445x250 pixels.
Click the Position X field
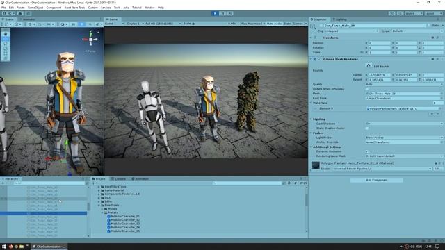tap(380, 43)
